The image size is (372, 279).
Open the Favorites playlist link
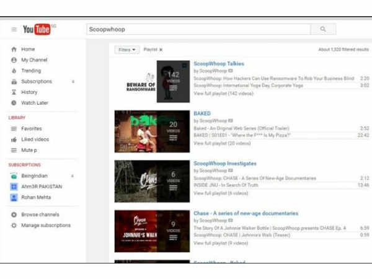(x=32, y=128)
